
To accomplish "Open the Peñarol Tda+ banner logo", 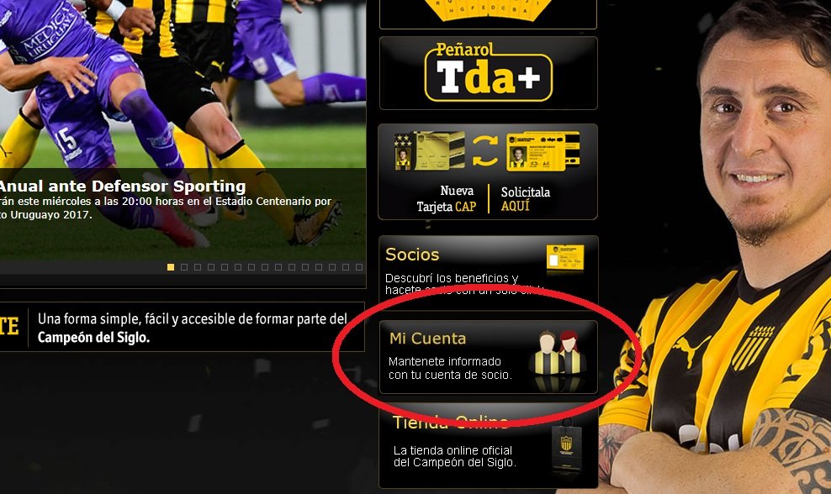I will point(488,72).
